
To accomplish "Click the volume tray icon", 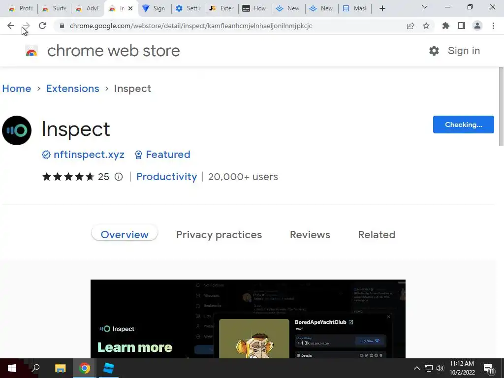I will (440, 368).
